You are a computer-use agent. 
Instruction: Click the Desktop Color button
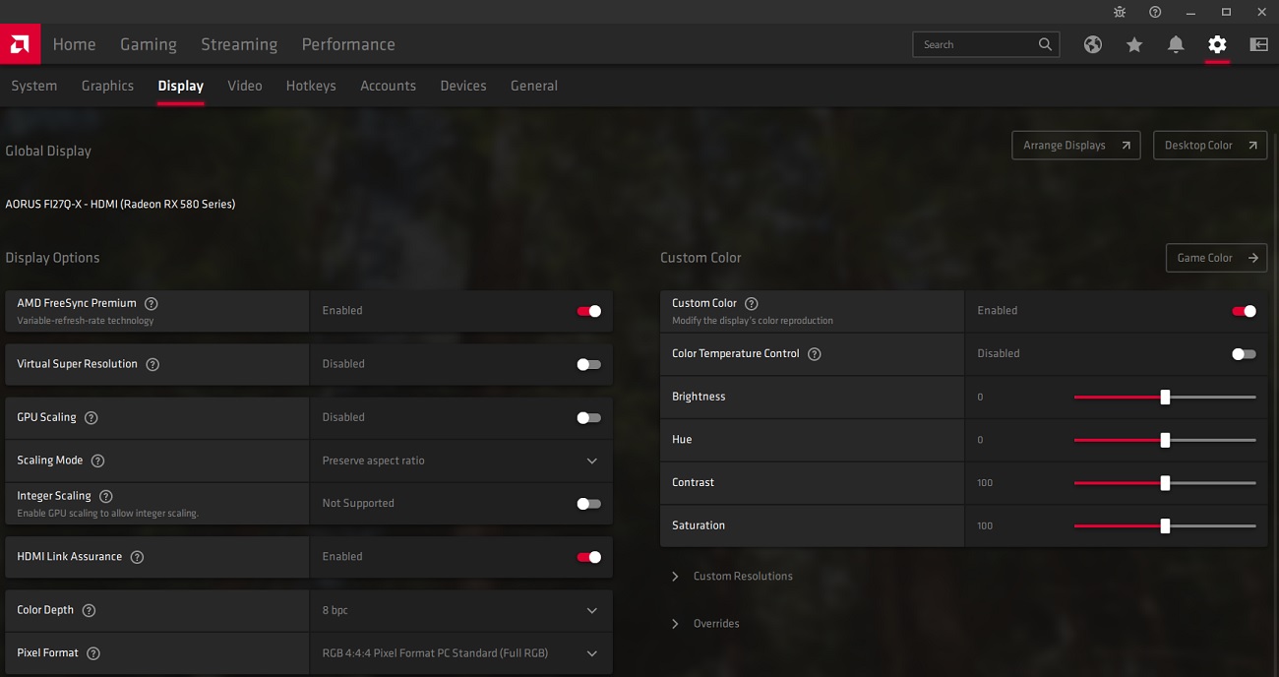(x=1210, y=146)
